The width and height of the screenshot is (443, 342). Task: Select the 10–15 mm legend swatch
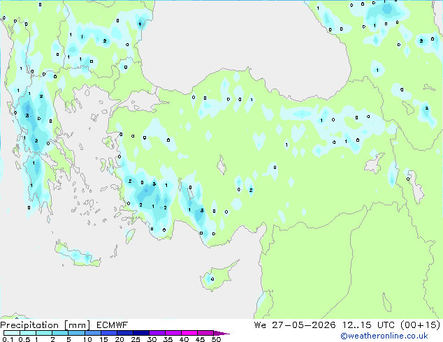(92, 333)
